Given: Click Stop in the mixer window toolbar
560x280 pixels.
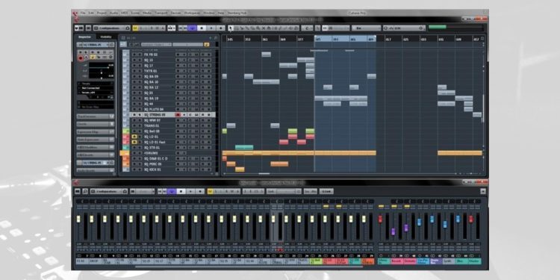Looking at the screenshot, I should click(x=181, y=191).
